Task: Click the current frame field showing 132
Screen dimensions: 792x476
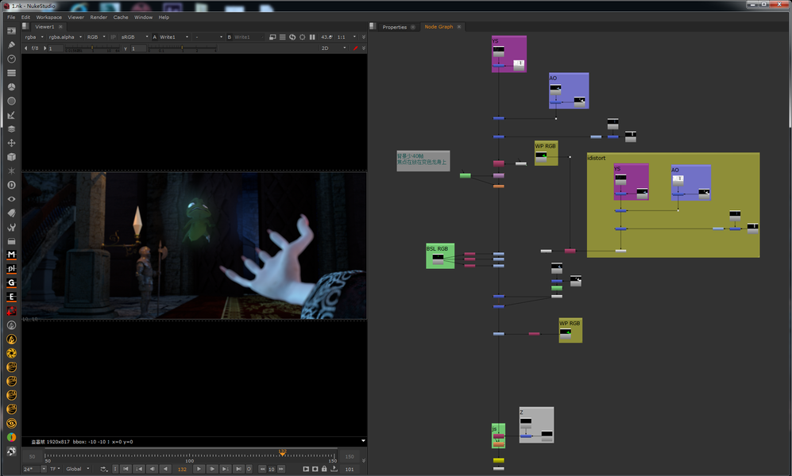Action: (x=182, y=469)
